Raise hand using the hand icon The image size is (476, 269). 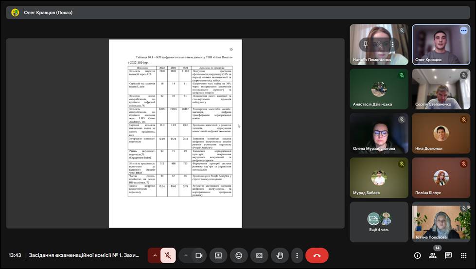point(280,255)
